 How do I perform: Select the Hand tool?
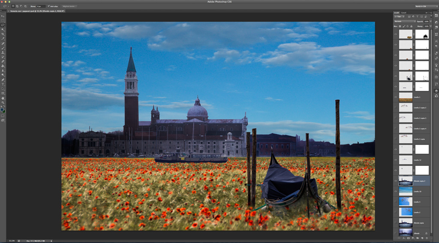click(3, 98)
